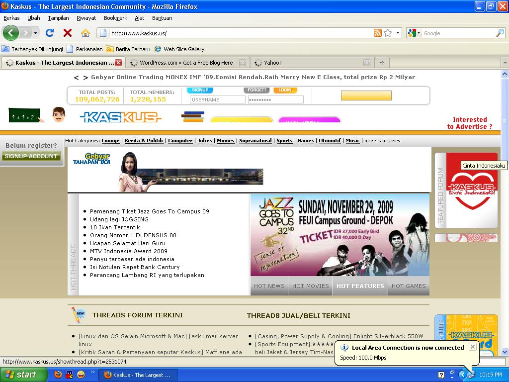509x382 pixels.
Task: Click the Windows start button
Action: (23, 375)
